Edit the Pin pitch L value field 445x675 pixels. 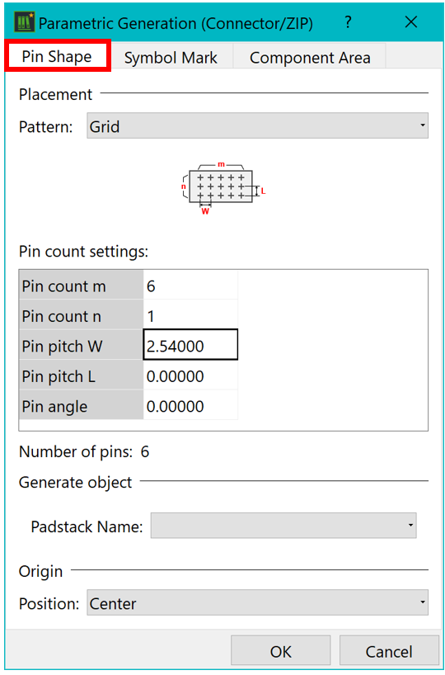(190, 376)
